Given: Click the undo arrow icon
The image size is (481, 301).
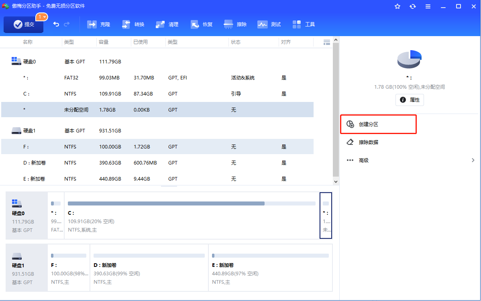Looking at the screenshot, I should point(56,24).
